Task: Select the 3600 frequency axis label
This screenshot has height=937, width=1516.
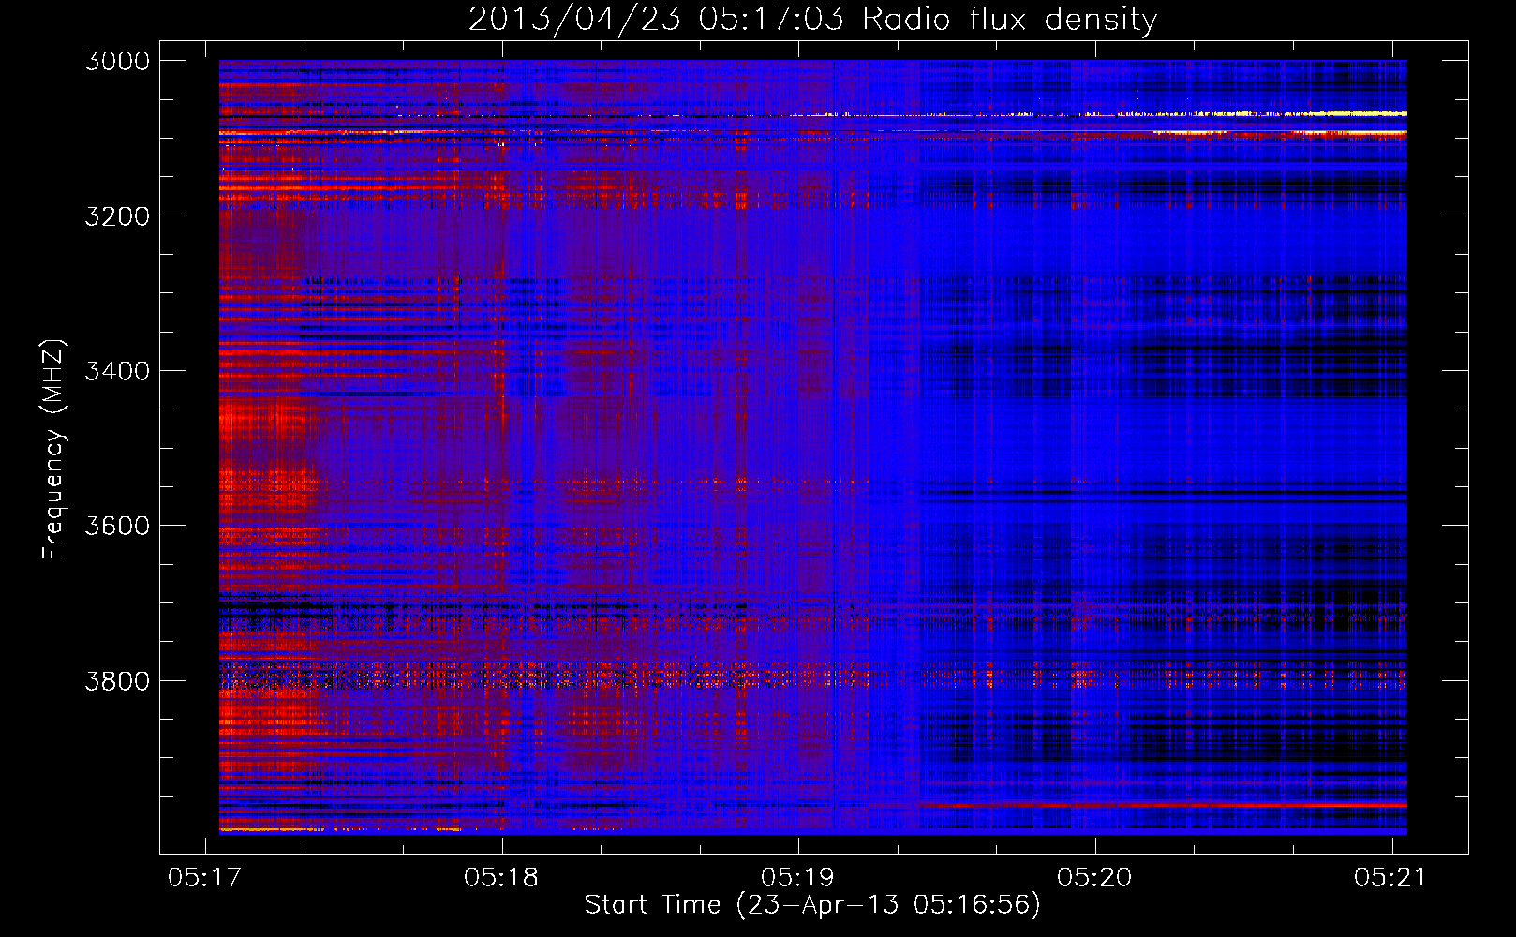Action: (x=117, y=526)
